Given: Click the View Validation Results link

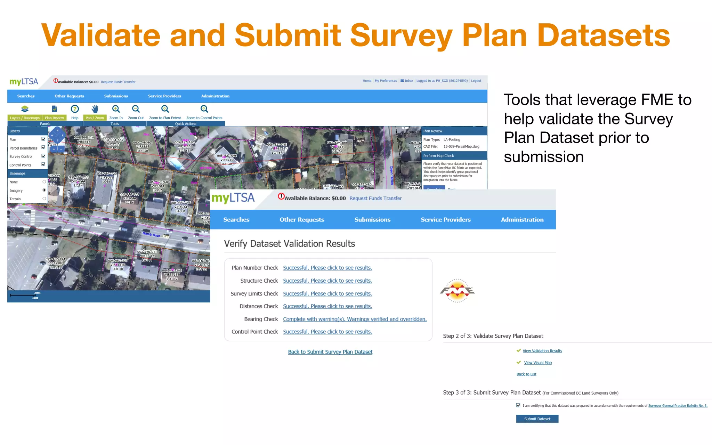Looking at the screenshot, I should click(x=542, y=351).
